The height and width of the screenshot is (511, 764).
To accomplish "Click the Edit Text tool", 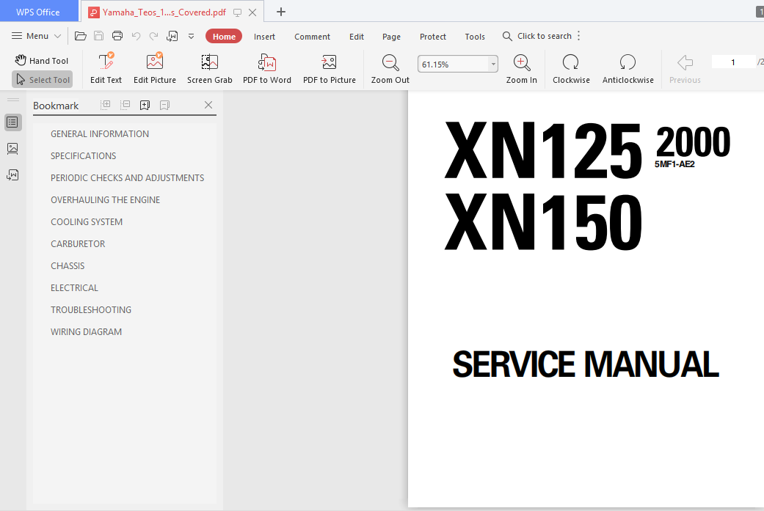I will tap(106, 69).
